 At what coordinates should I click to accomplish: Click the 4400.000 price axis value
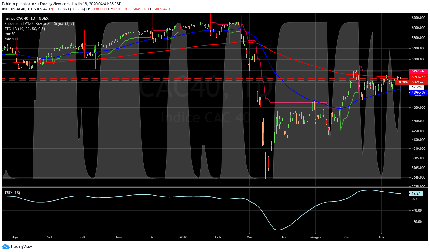coord(418,121)
